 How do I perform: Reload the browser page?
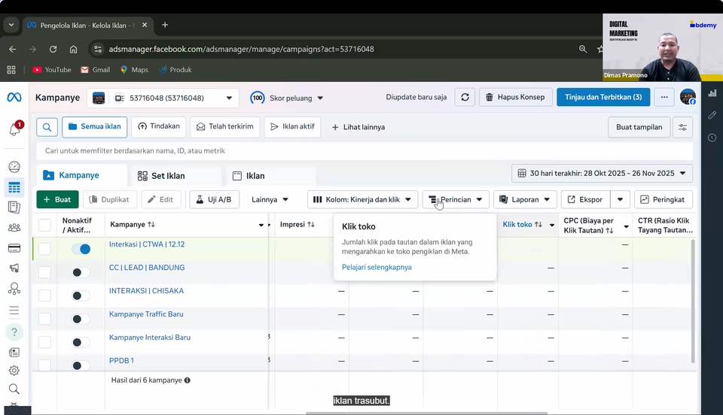[x=53, y=49]
